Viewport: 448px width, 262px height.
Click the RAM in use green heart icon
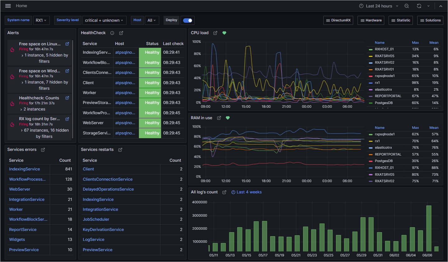coord(228,118)
